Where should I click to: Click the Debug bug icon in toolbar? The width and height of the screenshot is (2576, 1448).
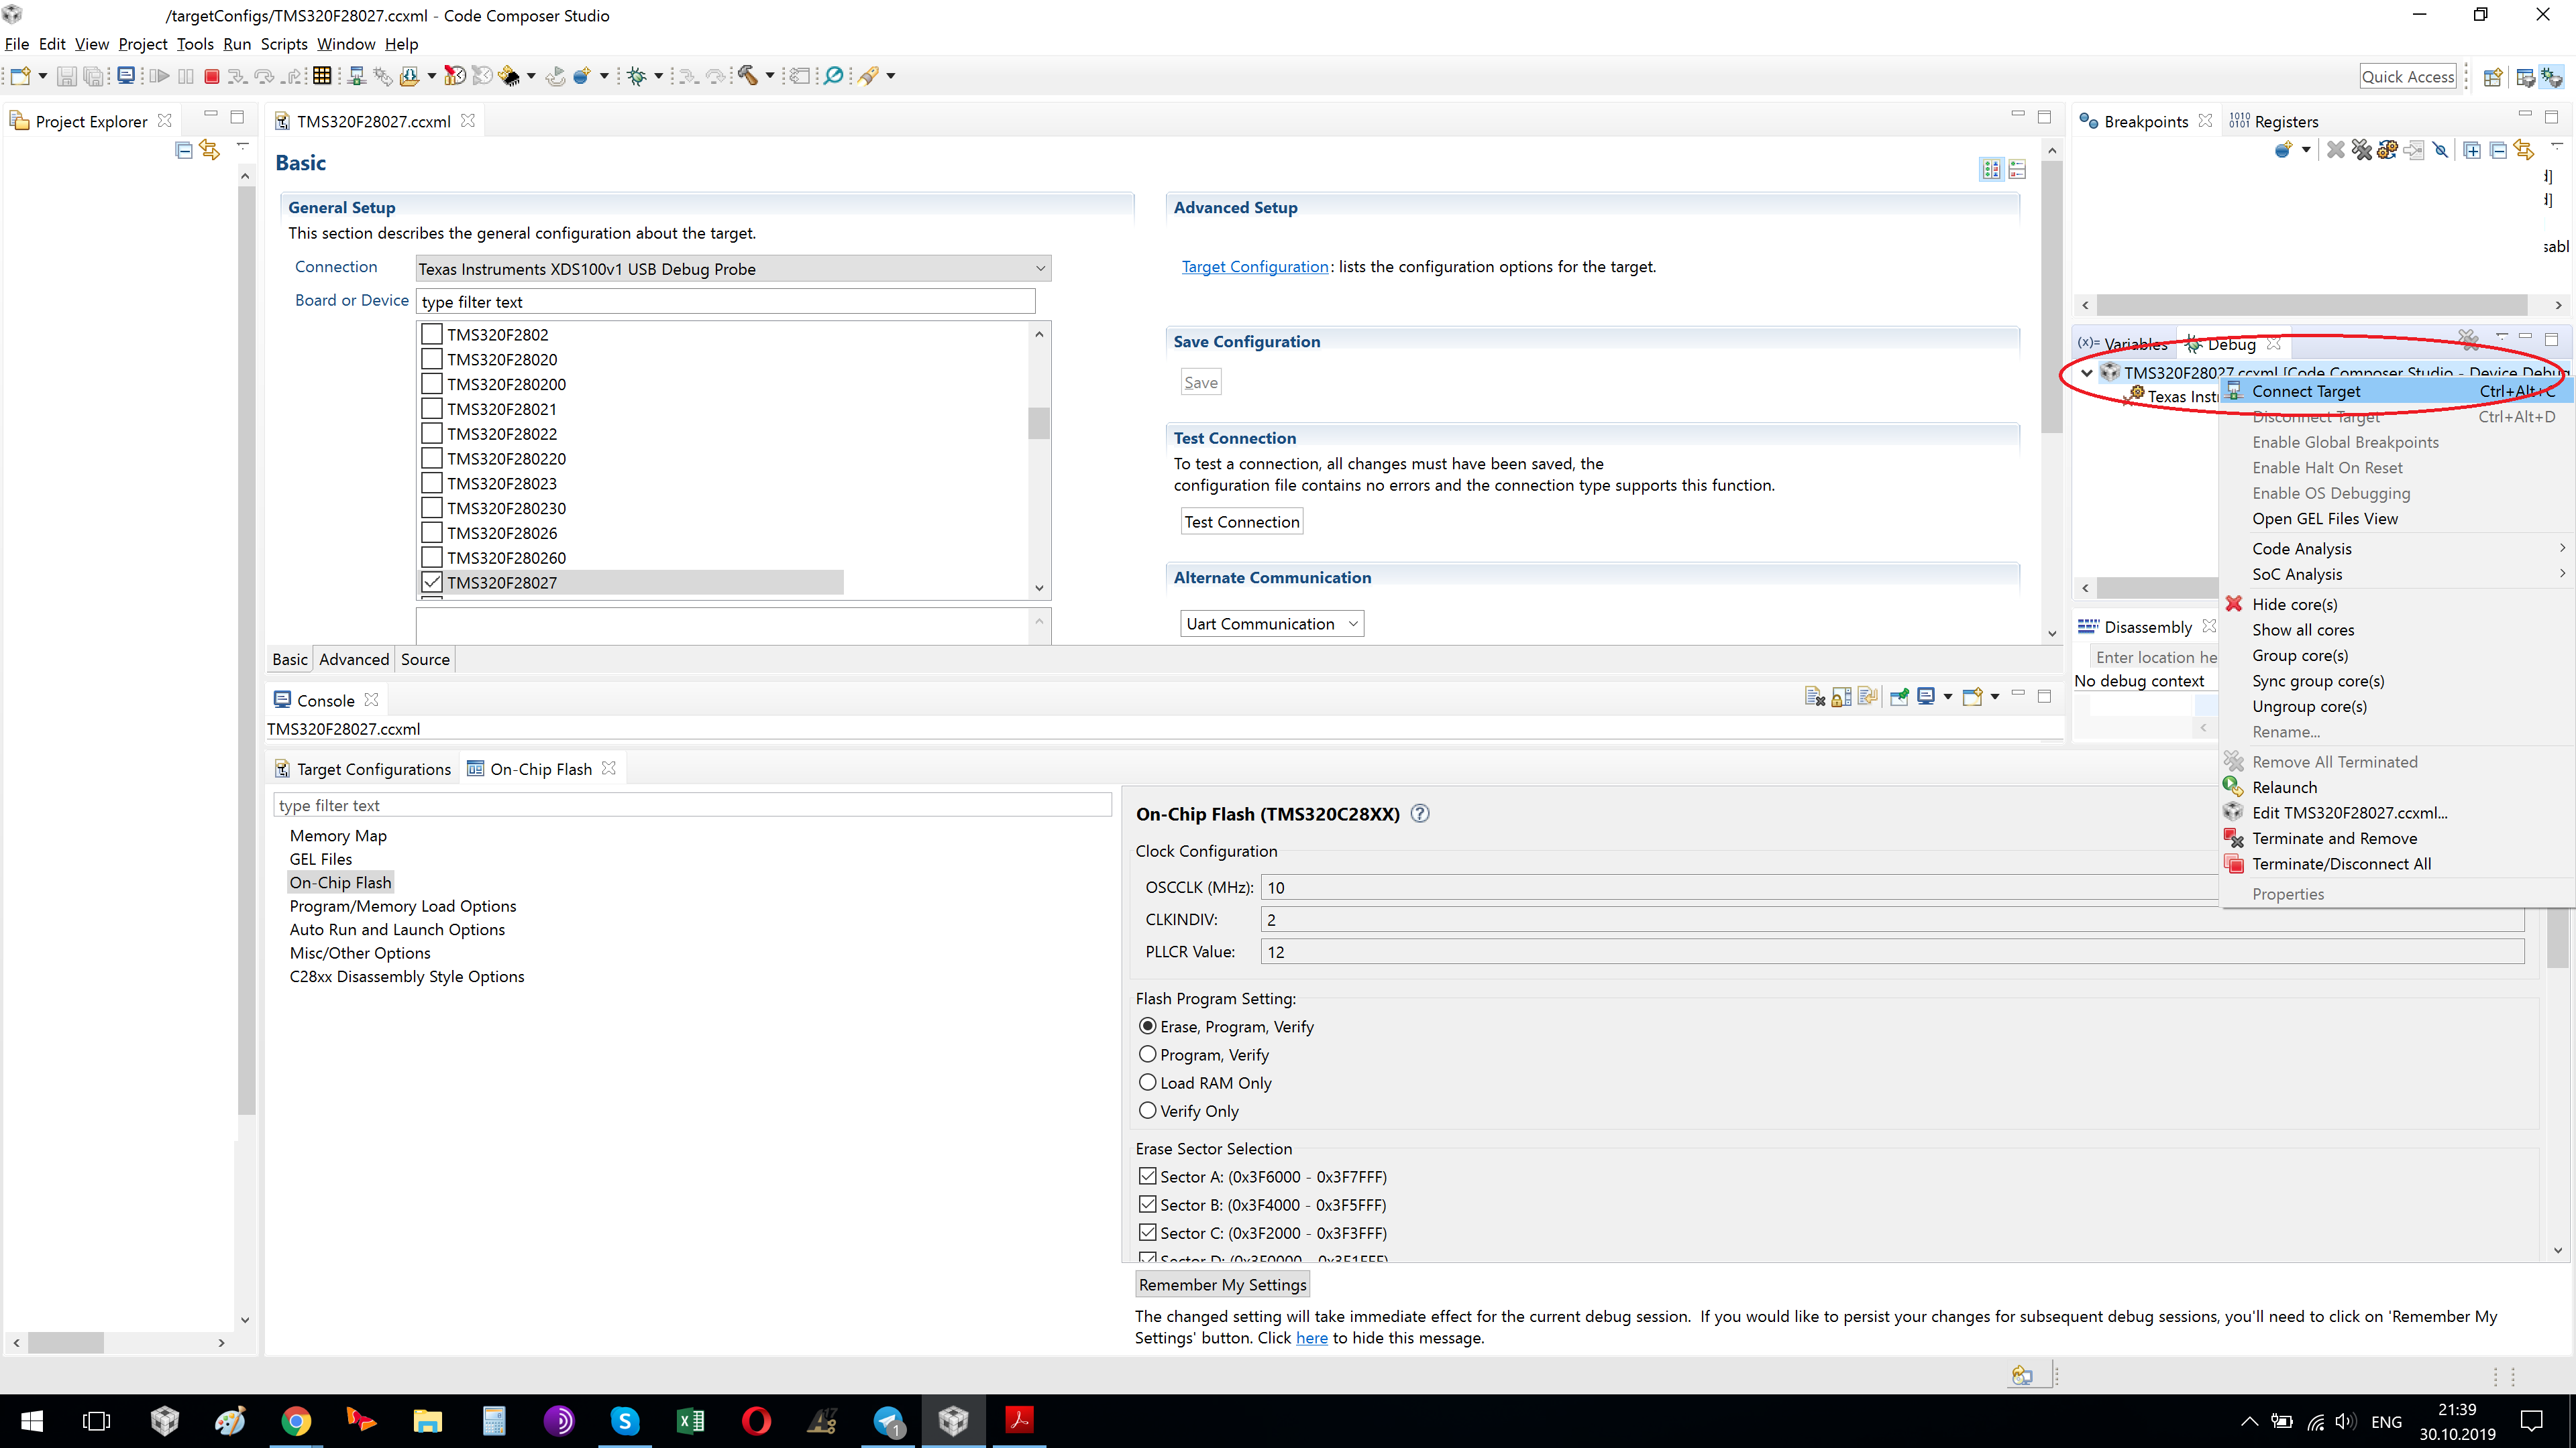[x=637, y=76]
